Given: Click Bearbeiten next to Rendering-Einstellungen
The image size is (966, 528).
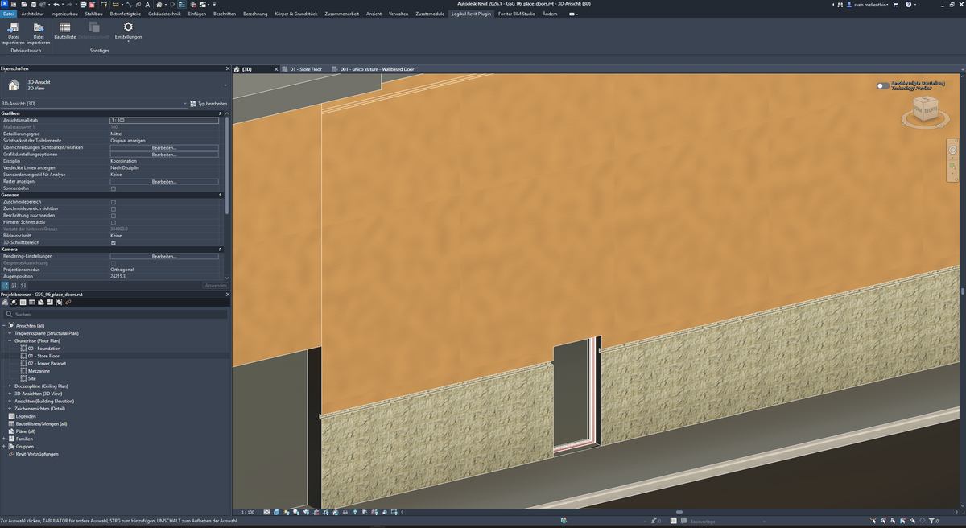Looking at the screenshot, I should [x=163, y=256].
